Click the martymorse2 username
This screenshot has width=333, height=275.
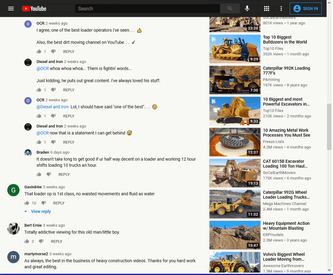point(36,254)
